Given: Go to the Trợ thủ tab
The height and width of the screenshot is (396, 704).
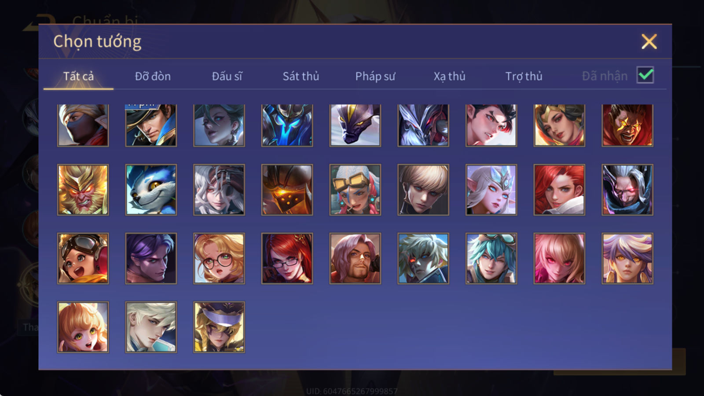Looking at the screenshot, I should click(x=524, y=76).
